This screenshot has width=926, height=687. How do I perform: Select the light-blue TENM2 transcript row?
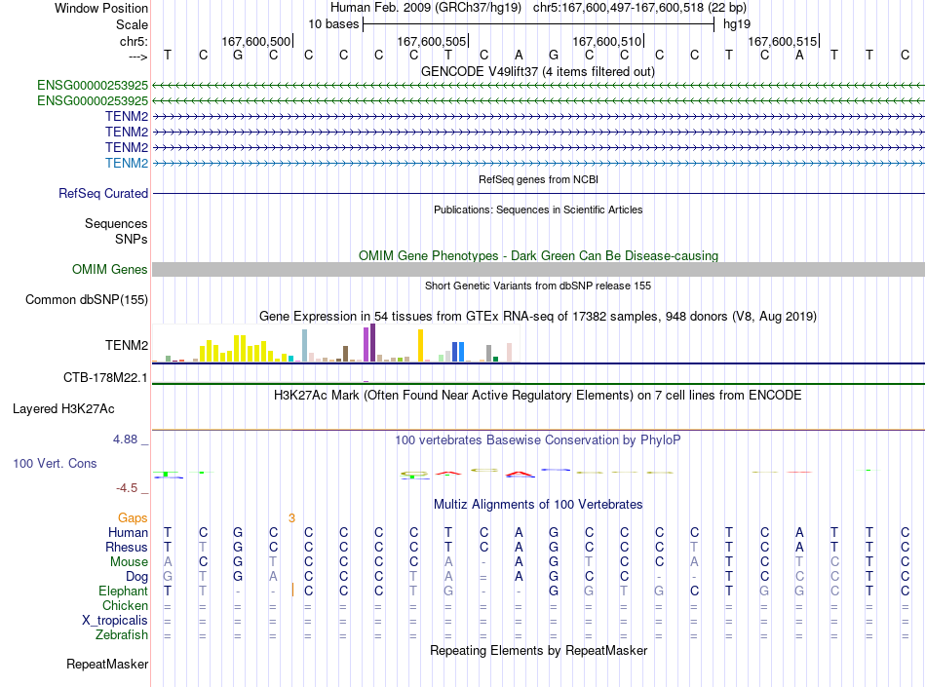coord(538,164)
